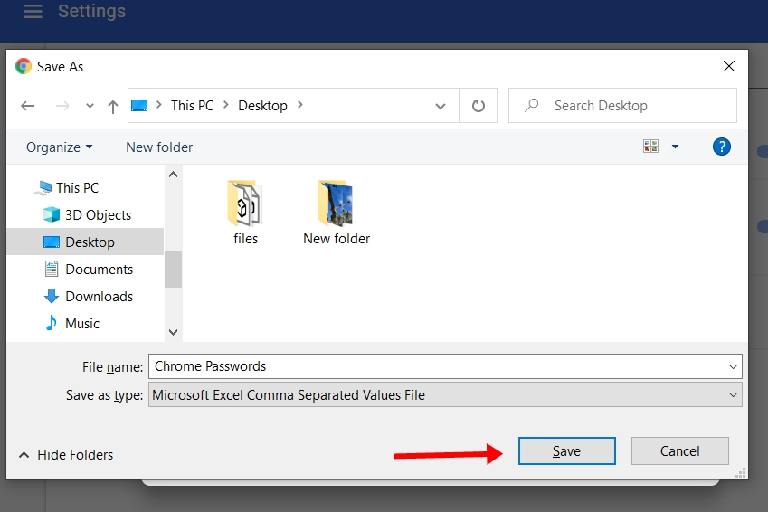768x512 pixels.
Task: Click the Save button
Action: point(566,451)
